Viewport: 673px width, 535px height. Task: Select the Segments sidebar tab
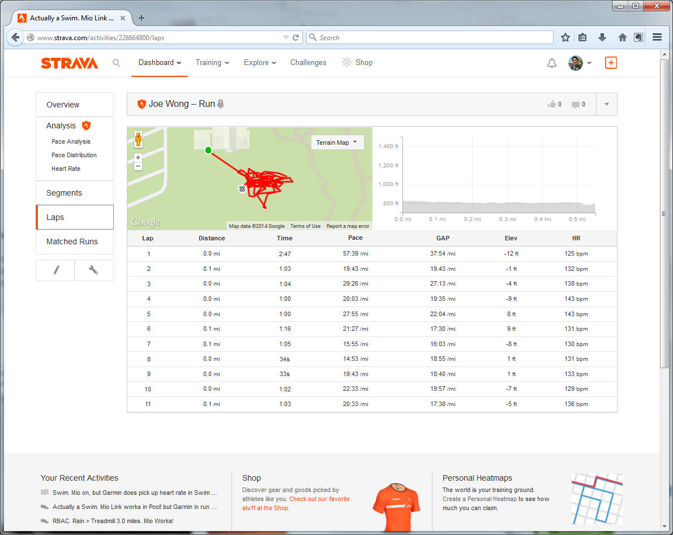point(64,193)
